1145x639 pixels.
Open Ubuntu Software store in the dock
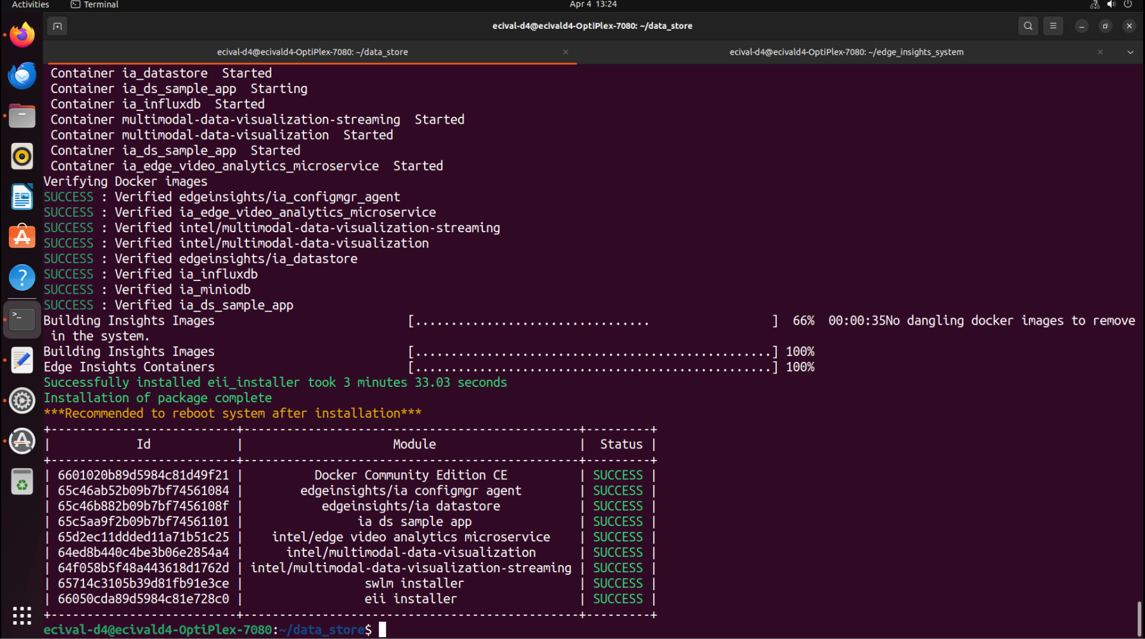tap(22, 237)
